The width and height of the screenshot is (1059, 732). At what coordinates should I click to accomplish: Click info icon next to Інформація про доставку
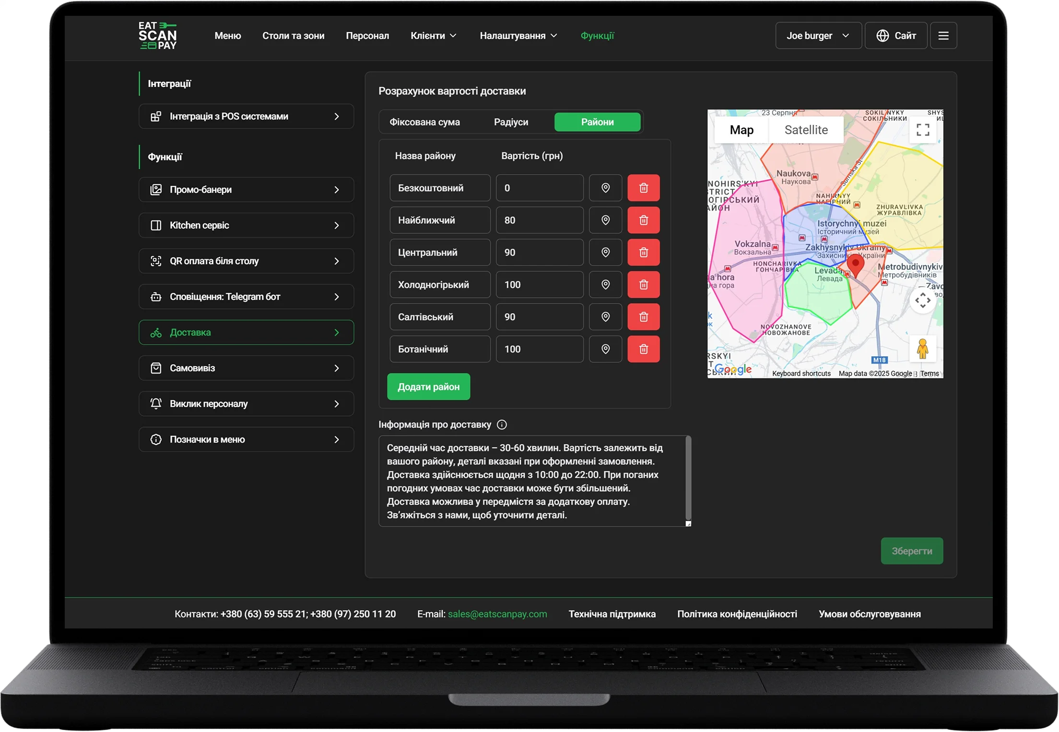click(502, 425)
